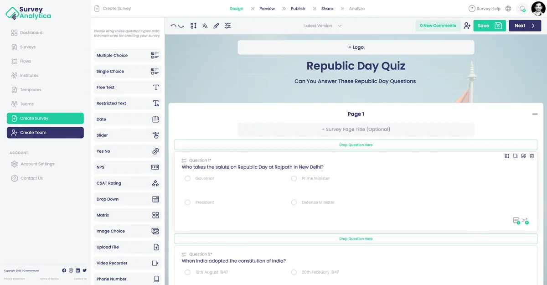Click the undo arrow in toolbar
547x285 pixels.
tap(173, 26)
